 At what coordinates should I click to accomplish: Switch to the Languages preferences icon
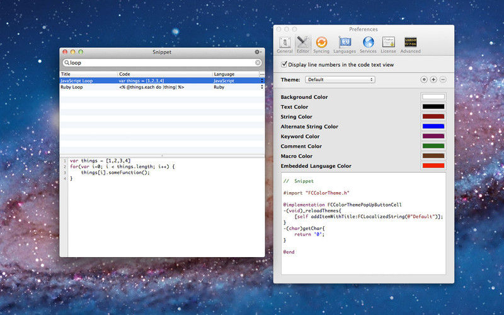[x=345, y=45]
